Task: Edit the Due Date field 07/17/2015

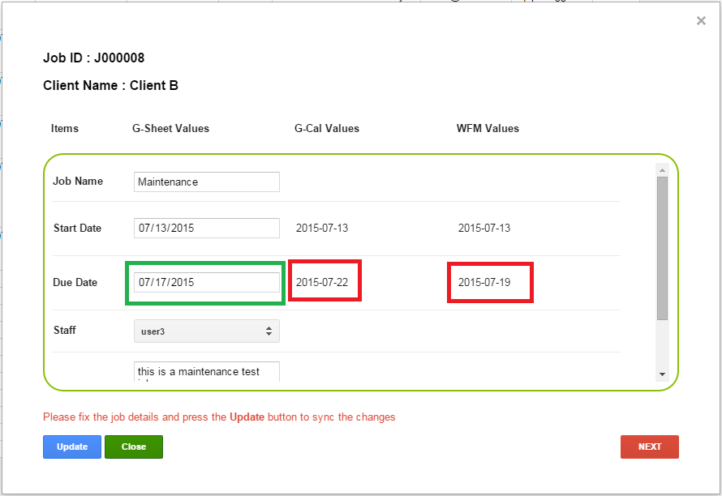Action: tap(206, 283)
